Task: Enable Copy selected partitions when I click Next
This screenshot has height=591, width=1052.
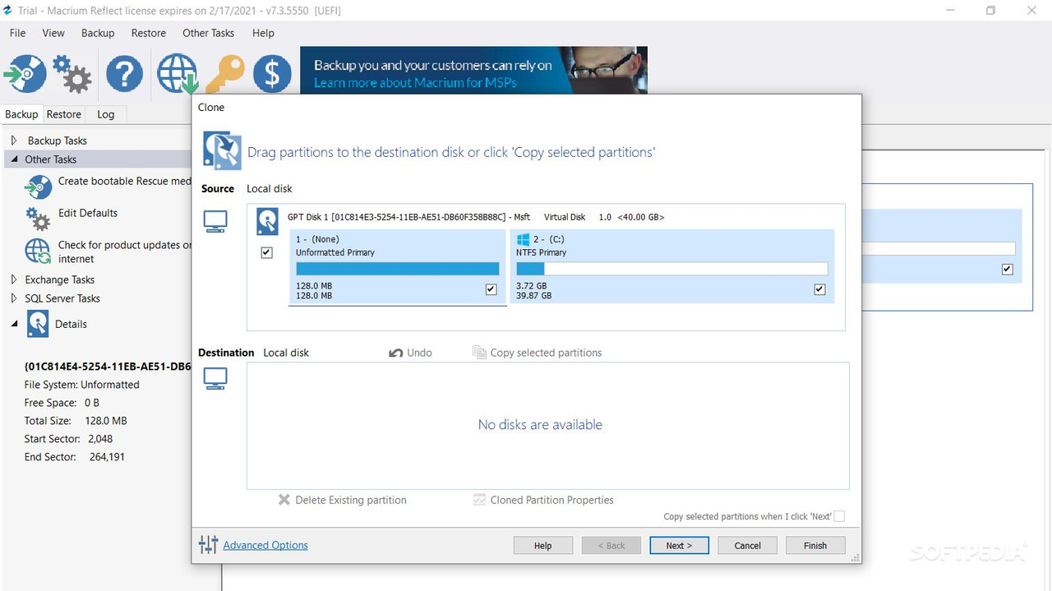Action: (839, 516)
